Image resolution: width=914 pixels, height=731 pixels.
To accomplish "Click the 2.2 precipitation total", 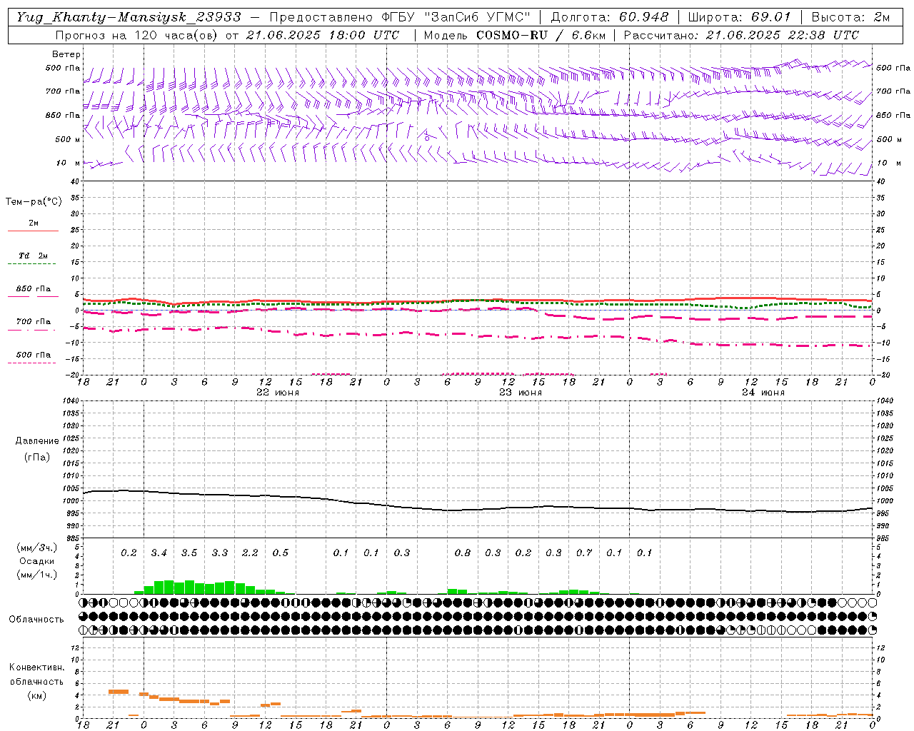I will (250, 553).
